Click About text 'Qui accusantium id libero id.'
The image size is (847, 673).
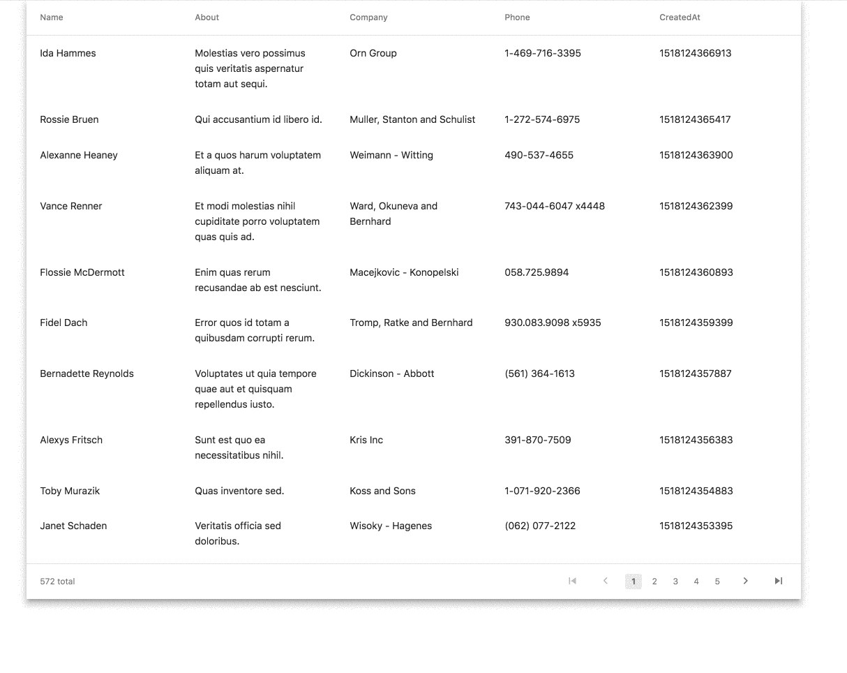click(258, 119)
